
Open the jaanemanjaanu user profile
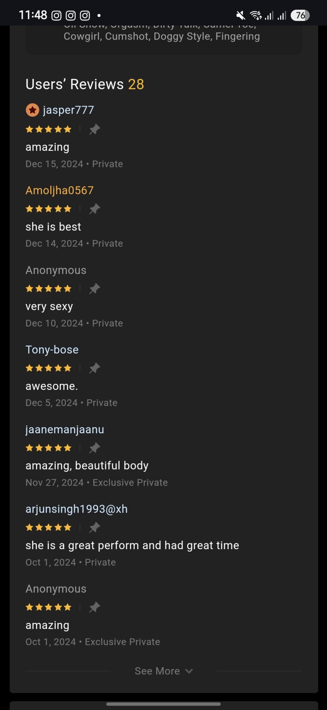65,429
